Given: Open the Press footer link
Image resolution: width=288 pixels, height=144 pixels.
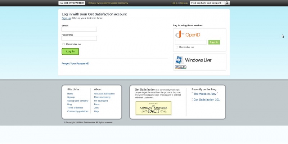Looking at the screenshot, I should click(x=96, y=104).
